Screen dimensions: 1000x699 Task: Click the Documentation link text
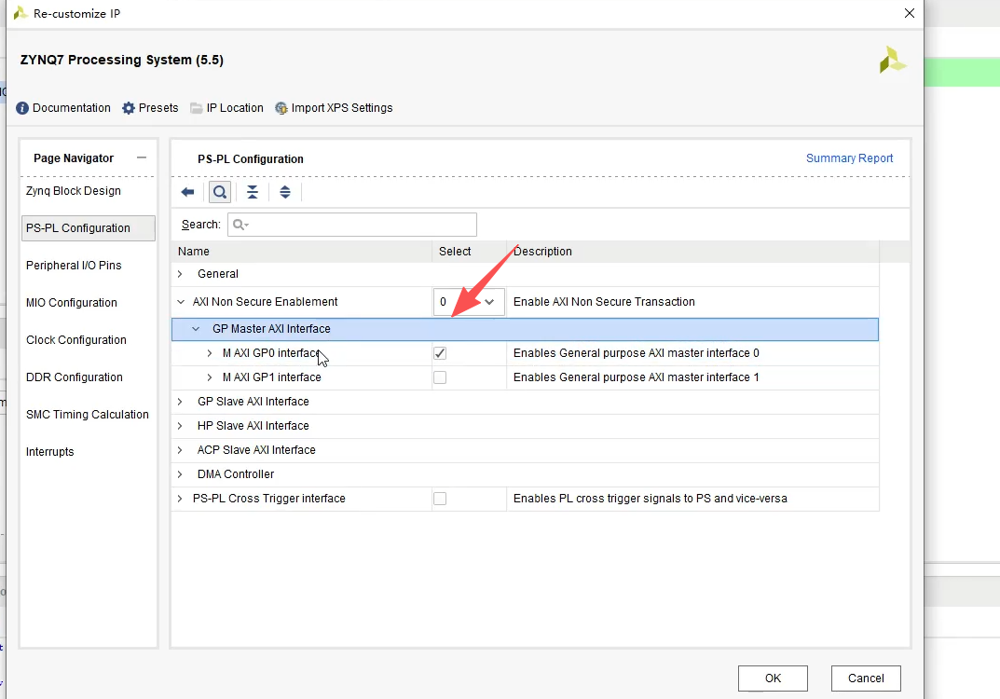[72, 108]
